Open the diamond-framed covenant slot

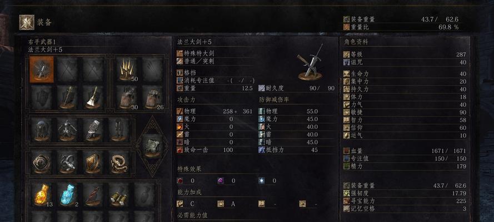point(152,145)
